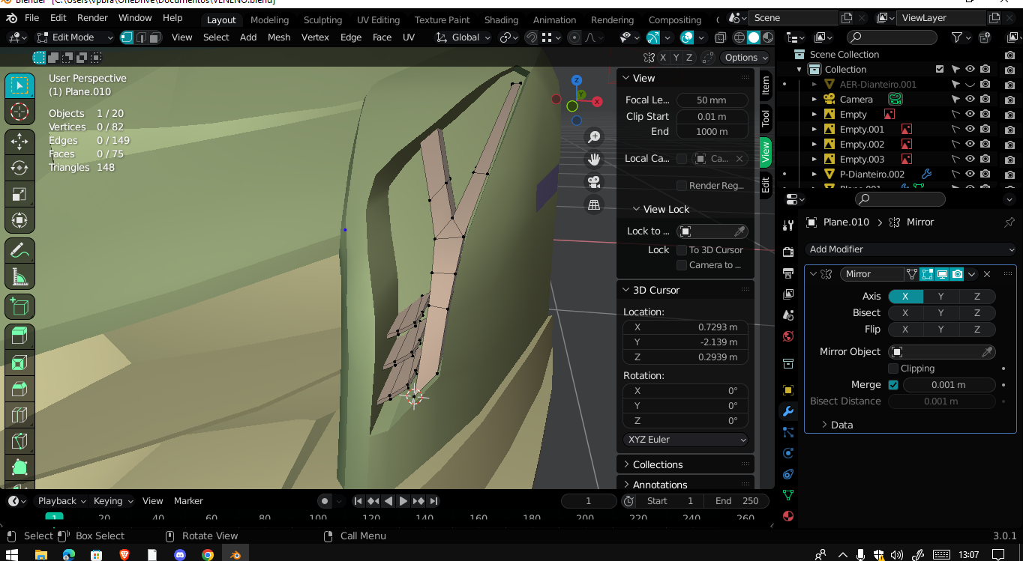Open the Render properties tab

click(x=788, y=252)
